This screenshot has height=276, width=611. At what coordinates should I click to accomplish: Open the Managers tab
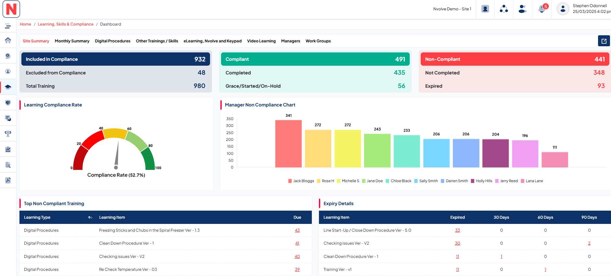tap(290, 41)
